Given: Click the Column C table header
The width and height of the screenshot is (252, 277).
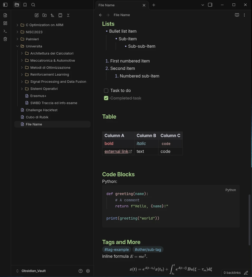Looking at the screenshot, I should 170,135.
